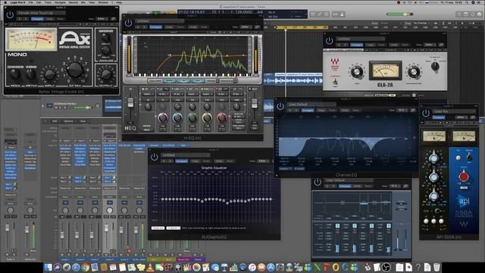Image resolution: width=485 pixels, height=273 pixels.
Task: Click the red band knob in H-EQ
Action: pos(221,118)
